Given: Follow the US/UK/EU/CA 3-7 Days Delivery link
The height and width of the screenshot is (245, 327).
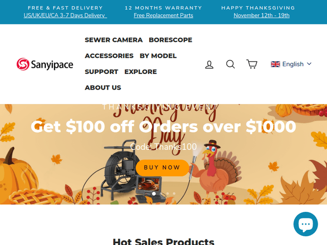Looking at the screenshot, I should (x=65, y=15).
